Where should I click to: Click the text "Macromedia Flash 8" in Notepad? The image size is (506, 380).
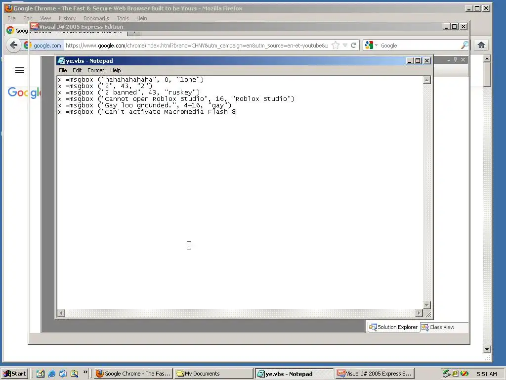[x=200, y=112]
